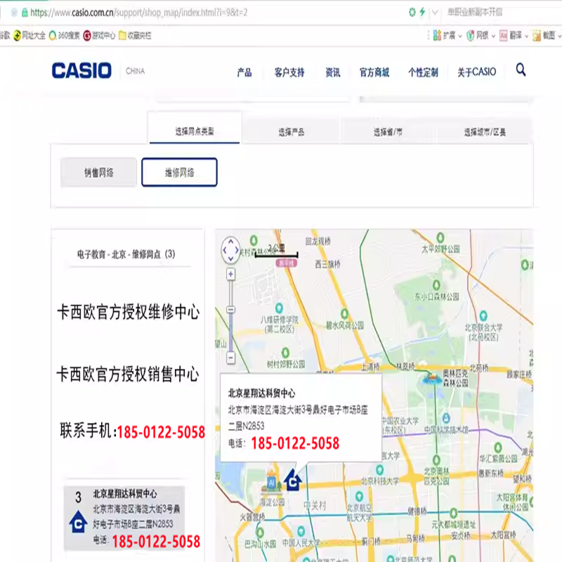Click the lightning bolt icon in address bar
The image size is (562, 562).
click(423, 12)
